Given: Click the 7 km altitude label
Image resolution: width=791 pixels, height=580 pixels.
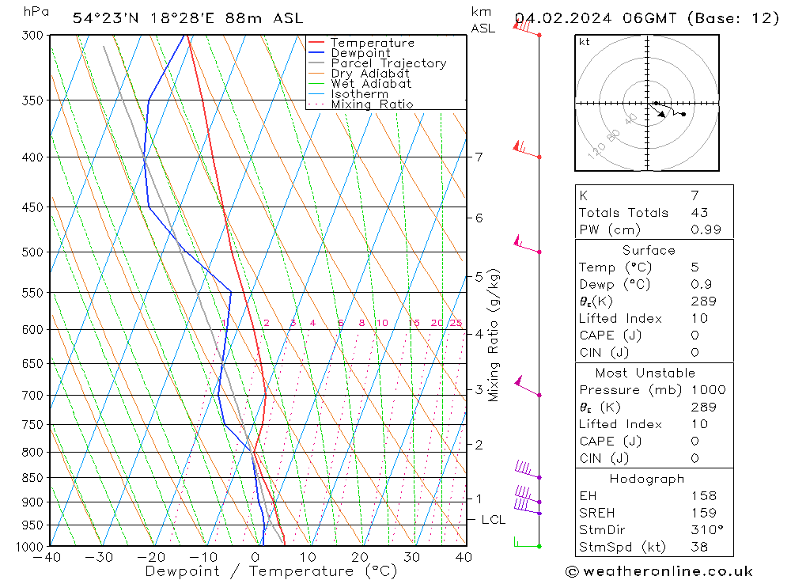Looking at the screenshot, I should click(x=479, y=157).
